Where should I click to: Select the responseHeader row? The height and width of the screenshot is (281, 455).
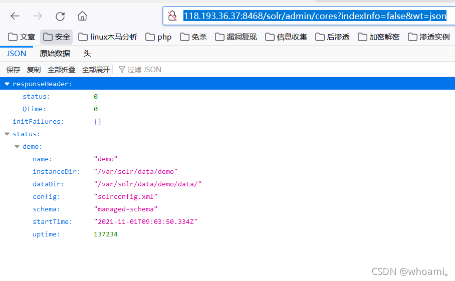227,84
